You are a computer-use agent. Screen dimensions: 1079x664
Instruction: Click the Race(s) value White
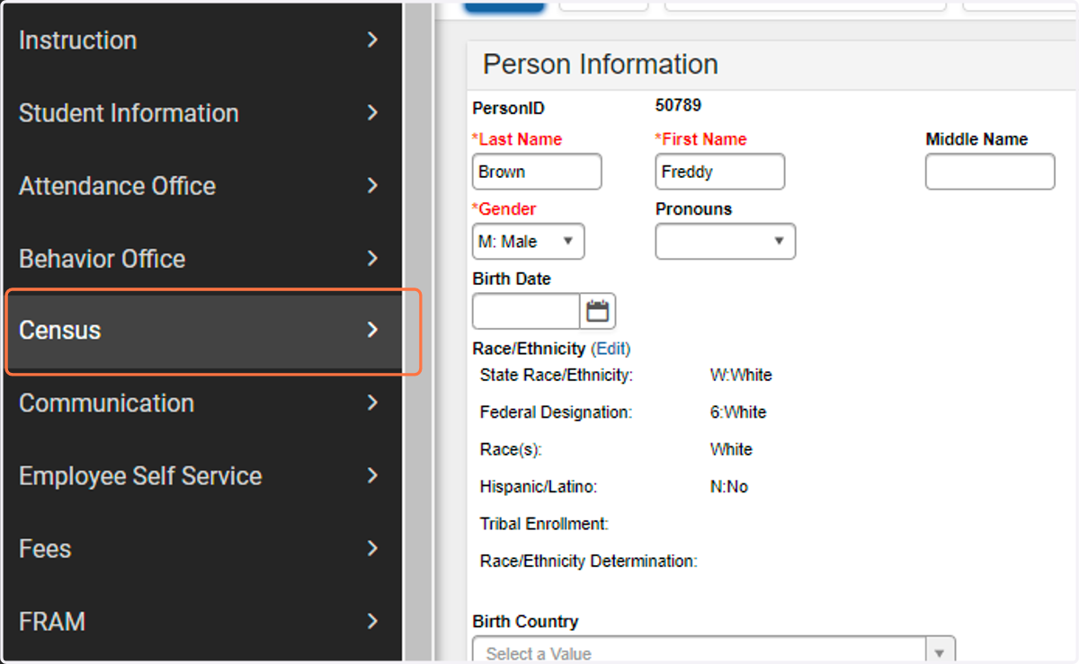731,449
